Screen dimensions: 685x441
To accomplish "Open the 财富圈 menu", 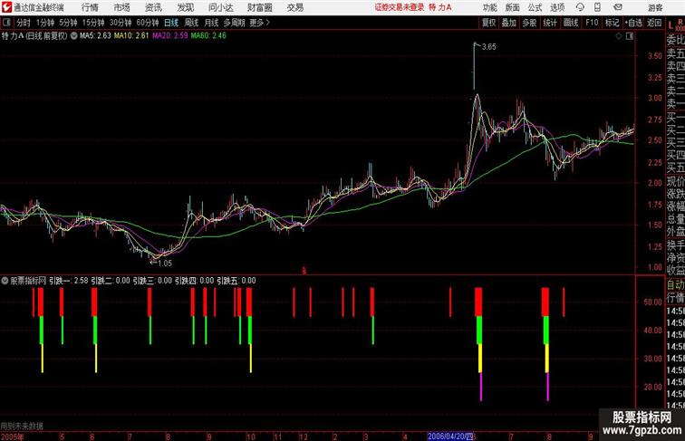I will tap(260, 7).
